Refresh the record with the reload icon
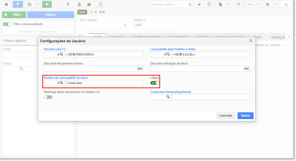296x161 pixels. pyautogui.click(x=101, y=4)
